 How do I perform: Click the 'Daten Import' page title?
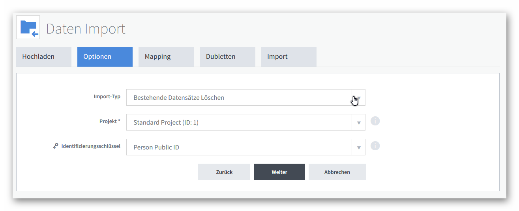[86, 29]
